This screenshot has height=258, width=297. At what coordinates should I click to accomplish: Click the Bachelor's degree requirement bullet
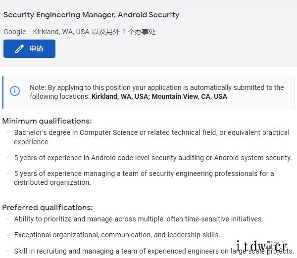pyautogui.click(x=152, y=137)
